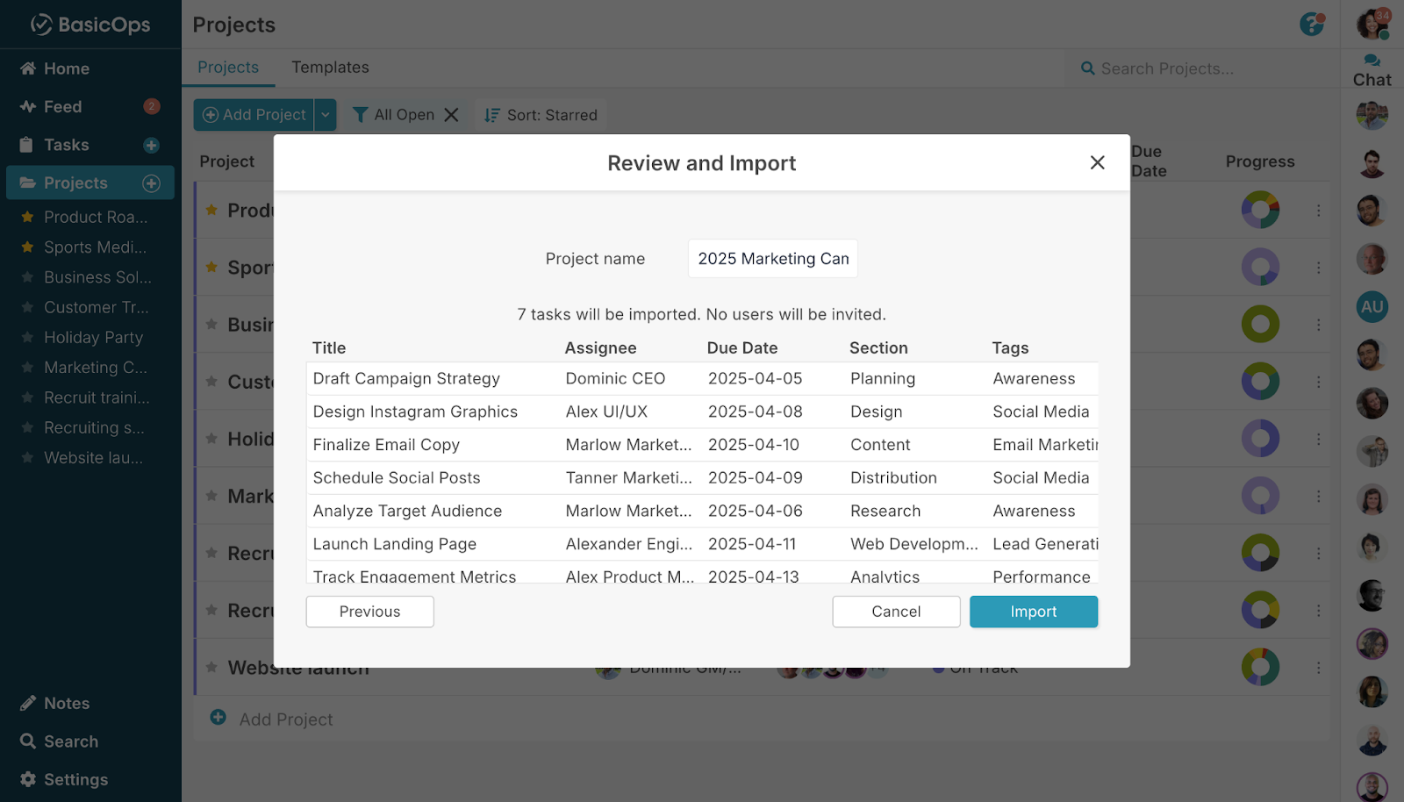Star the Holiday Party sidebar project

click(x=28, y=338)
